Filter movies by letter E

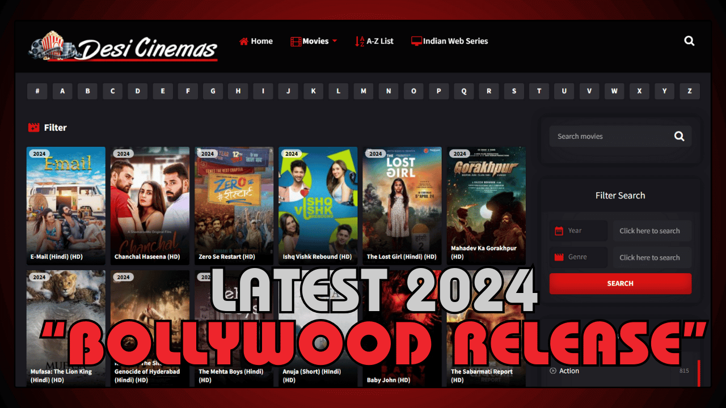[163, 91]
